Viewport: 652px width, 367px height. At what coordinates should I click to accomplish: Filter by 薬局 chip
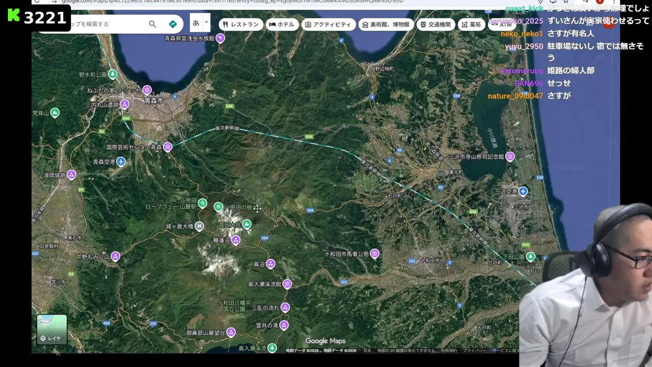[x=471, y=24]
